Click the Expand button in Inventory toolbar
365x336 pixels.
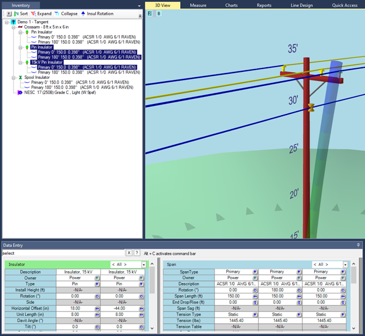41,13
